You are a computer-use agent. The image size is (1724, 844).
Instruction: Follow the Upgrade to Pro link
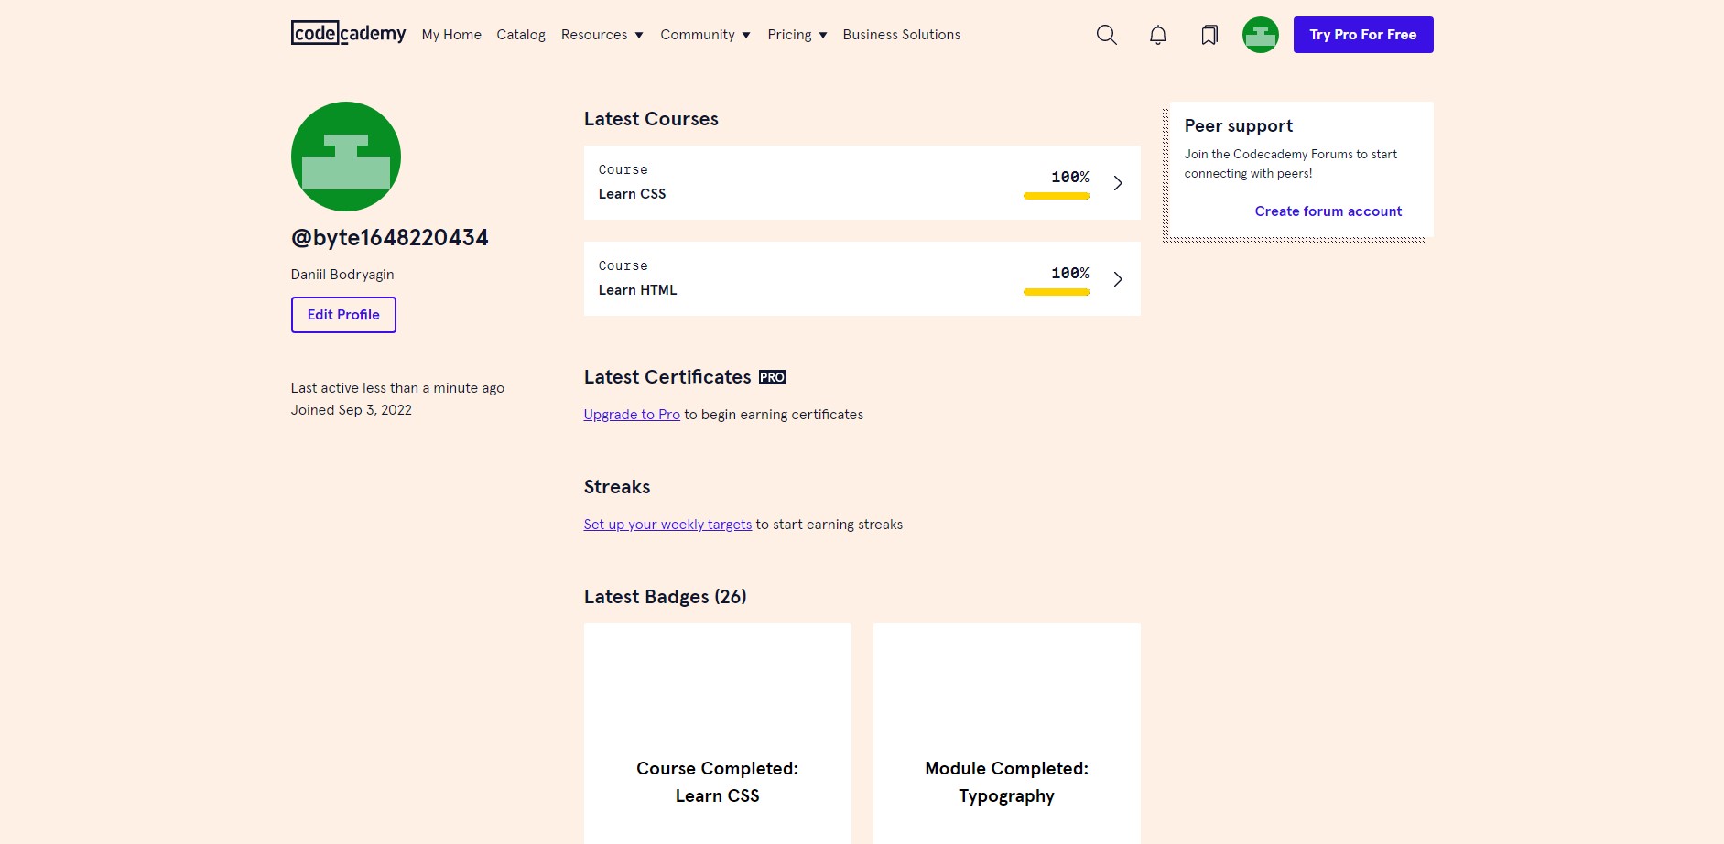632,415
